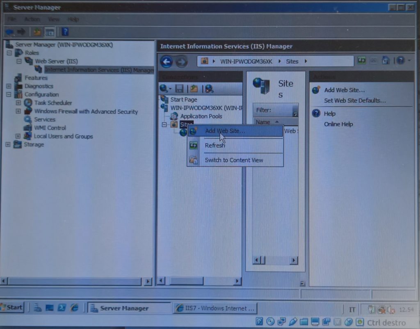Click the green refresh icon beside address bar
The image size is (420, 329).
tap(362, 61)
